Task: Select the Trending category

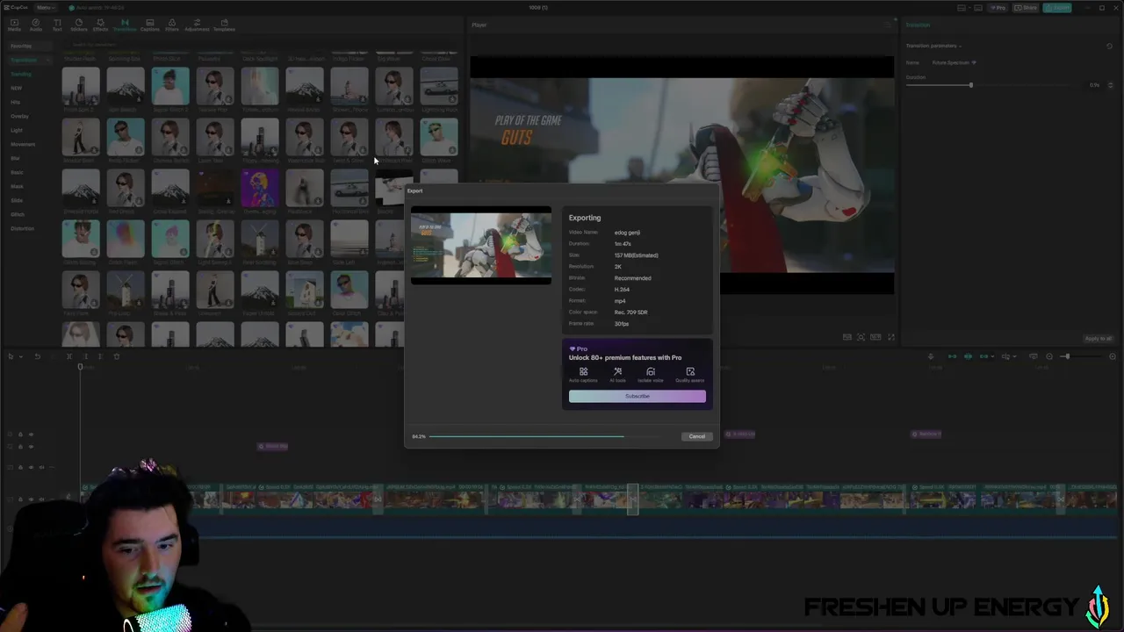Action: pyautogui.click(x=21, y=74)
